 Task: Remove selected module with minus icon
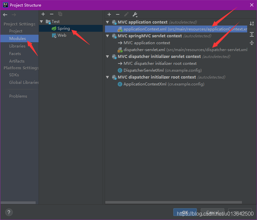52,14
